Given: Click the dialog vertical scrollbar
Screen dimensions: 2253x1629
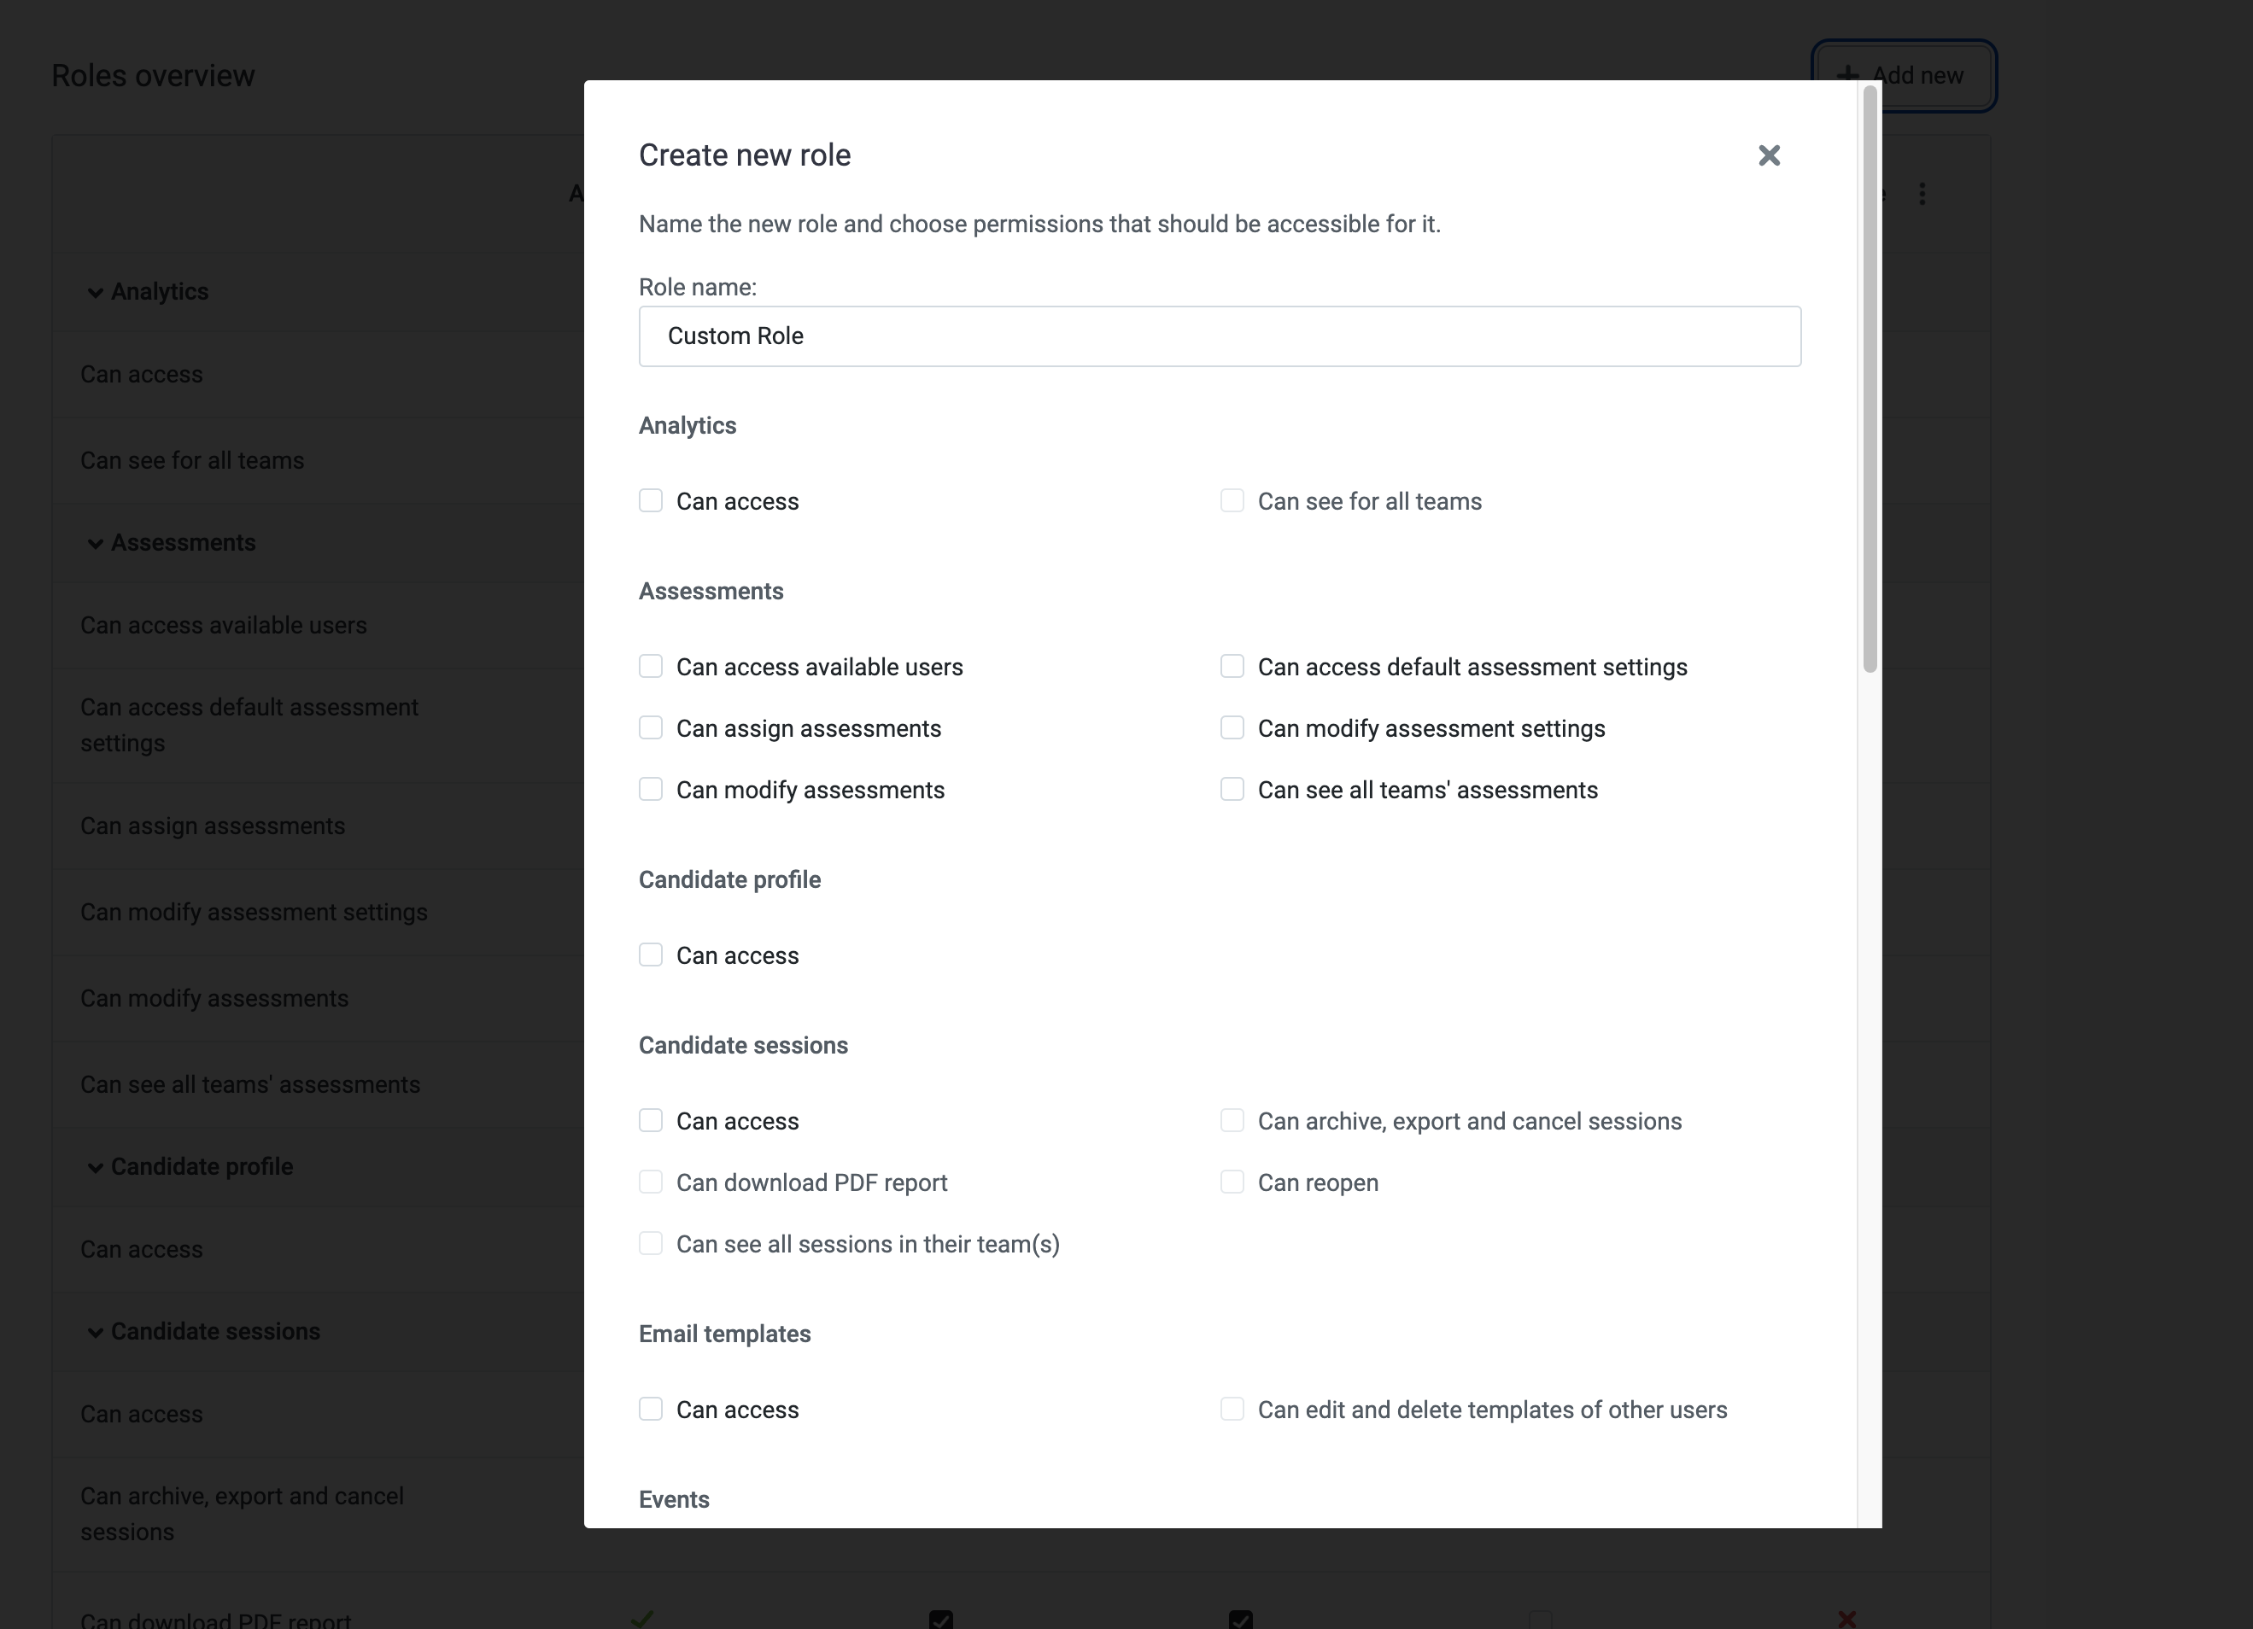Looking at the screenshot, I should coord(1870,377).
